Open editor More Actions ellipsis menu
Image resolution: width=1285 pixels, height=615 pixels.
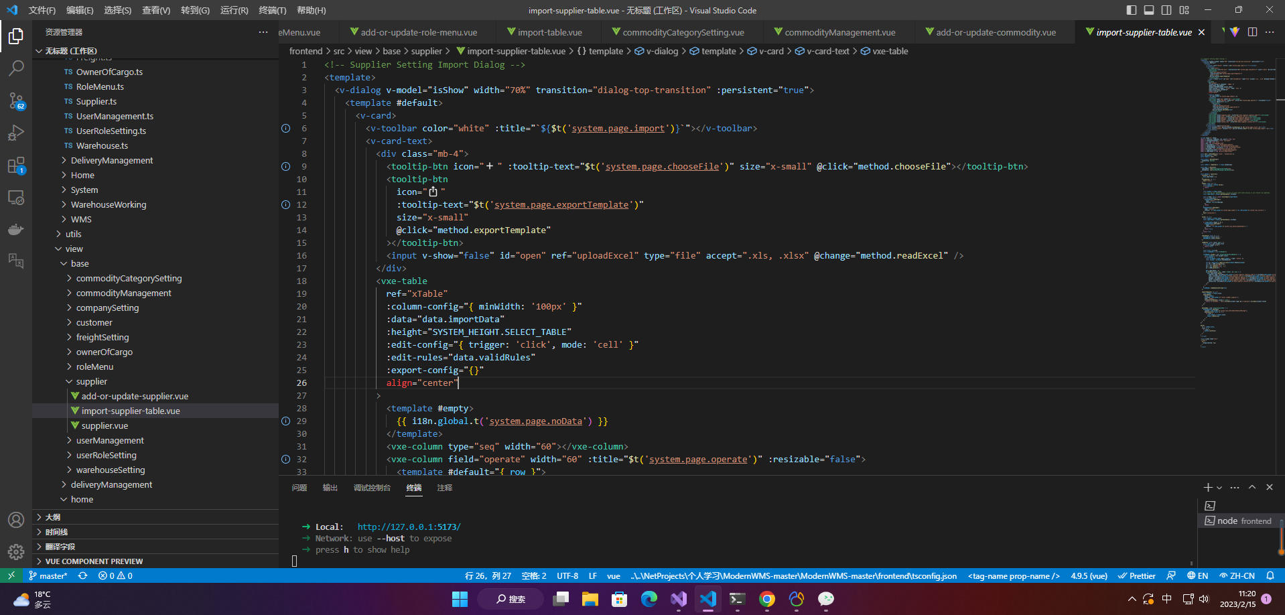[1270, 32]
